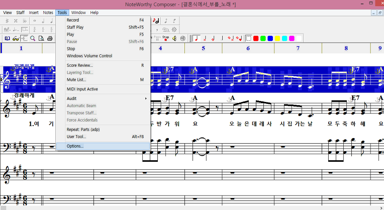Pick the default outlined color box
The image size is (384, 210).
[249, 38]
